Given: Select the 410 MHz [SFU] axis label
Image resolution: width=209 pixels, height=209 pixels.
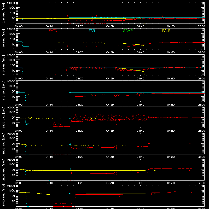Looking at the screenshot, I should coord(4,39).
